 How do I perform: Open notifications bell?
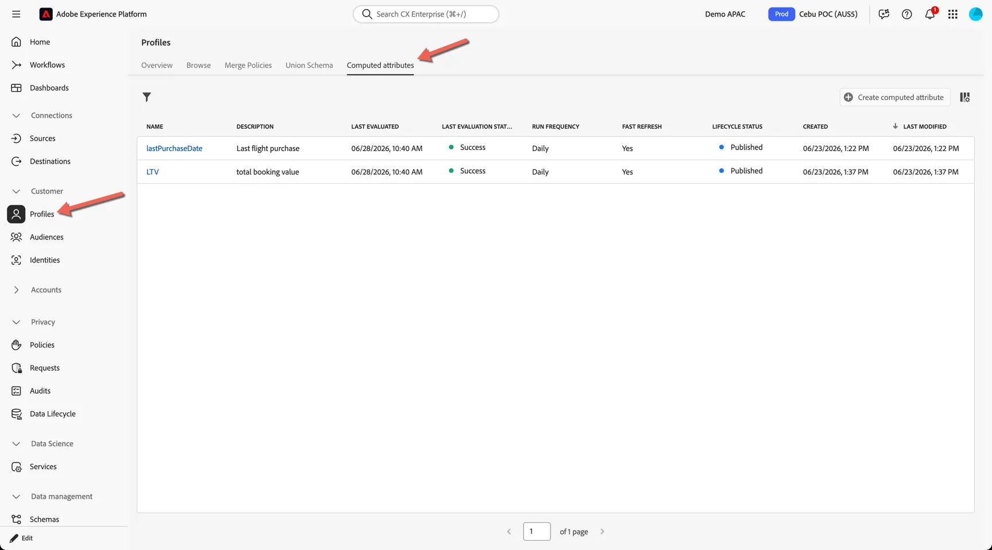pyautogui.click(x=930, y=14)
